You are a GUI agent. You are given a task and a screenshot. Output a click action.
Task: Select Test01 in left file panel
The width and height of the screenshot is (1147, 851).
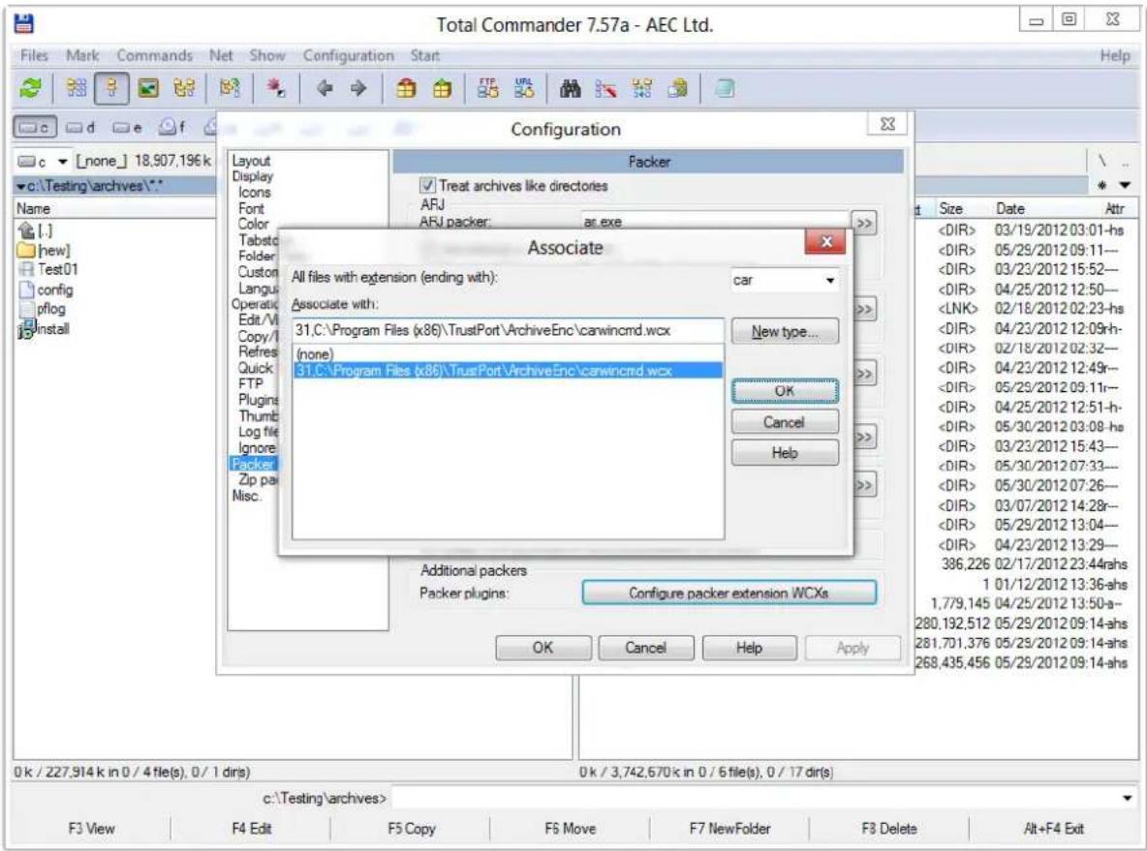pyautogui.click(x=48, y=270)
